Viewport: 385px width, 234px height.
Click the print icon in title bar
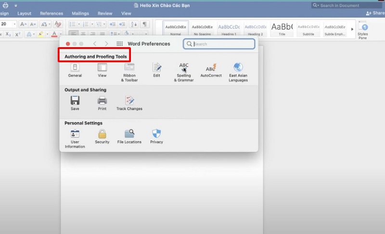[x=5, y=5]
